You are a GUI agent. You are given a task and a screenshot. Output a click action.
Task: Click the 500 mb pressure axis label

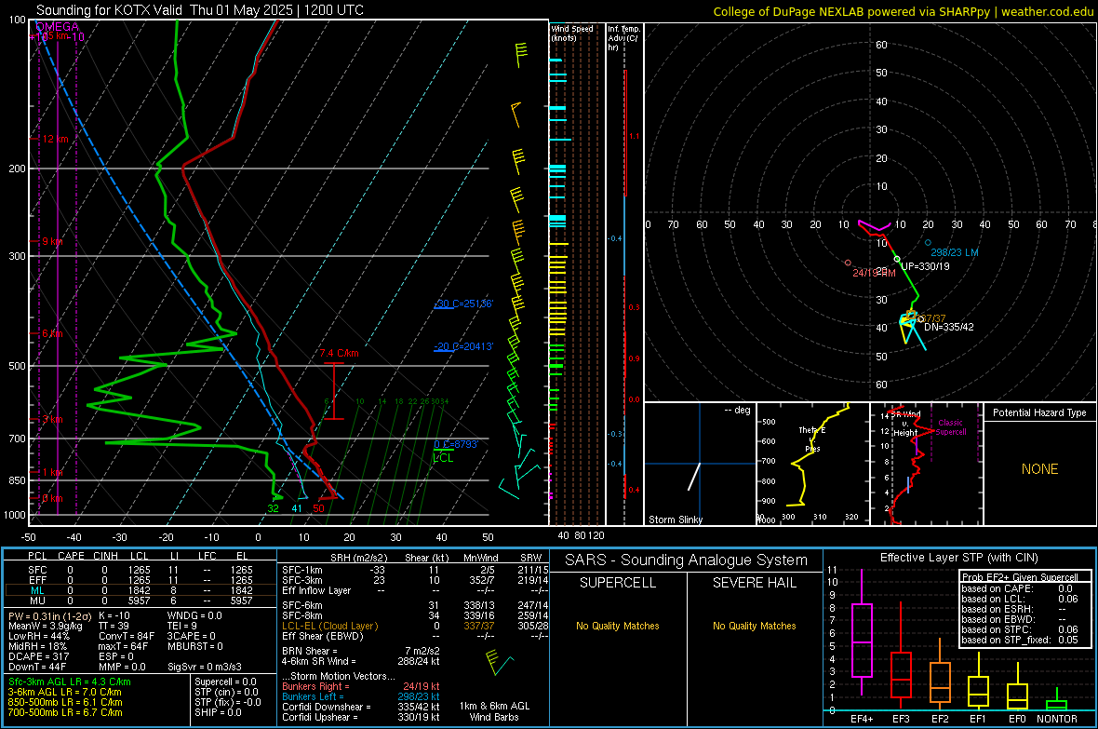(x=17, y=366)
